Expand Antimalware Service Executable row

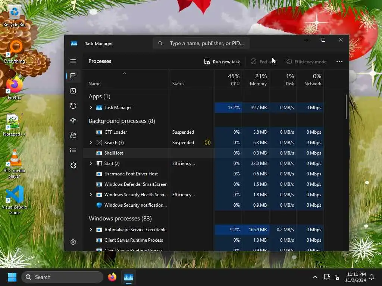click(x=91, y=229)
